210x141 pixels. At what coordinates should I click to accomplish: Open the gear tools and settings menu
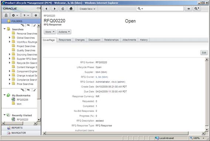15,15
